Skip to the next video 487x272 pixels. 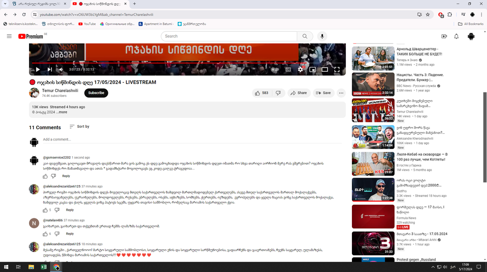(49, 69)
